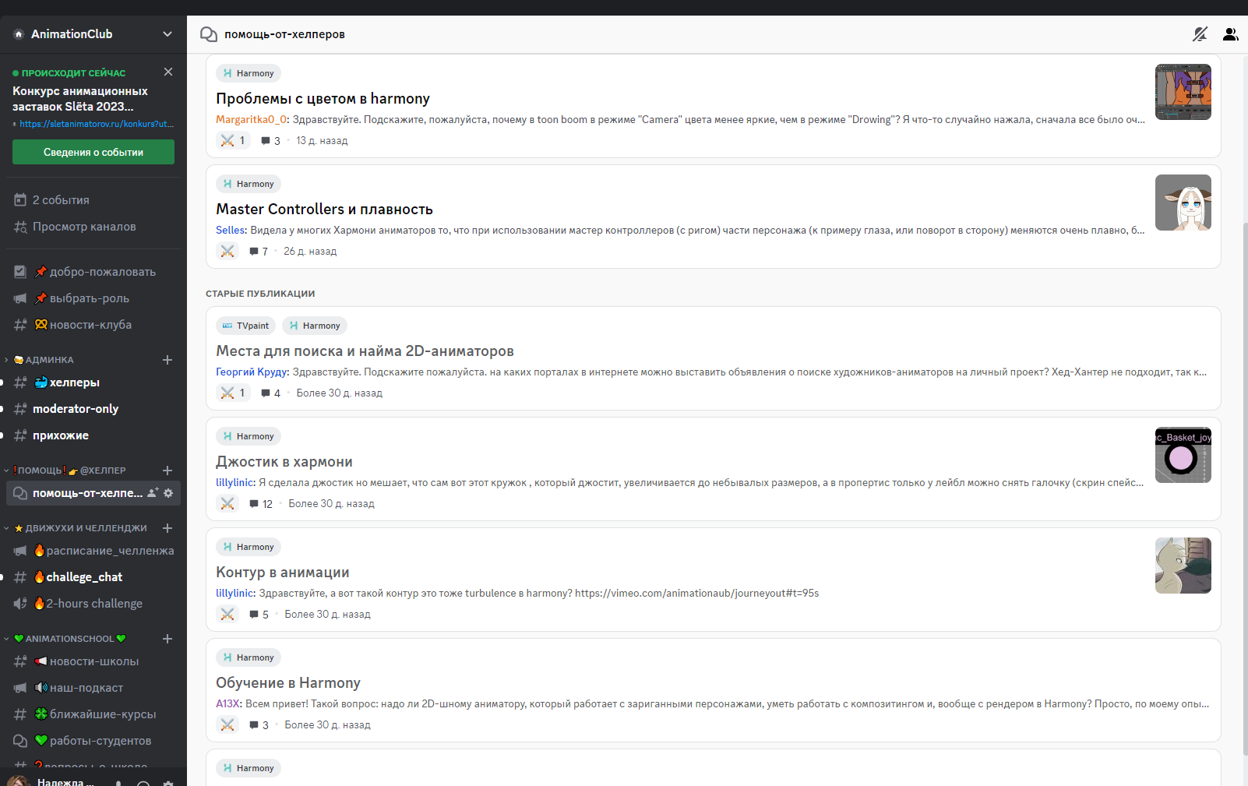Open the наш-подкаст channel
The image size is (1248, 786).
93,688
